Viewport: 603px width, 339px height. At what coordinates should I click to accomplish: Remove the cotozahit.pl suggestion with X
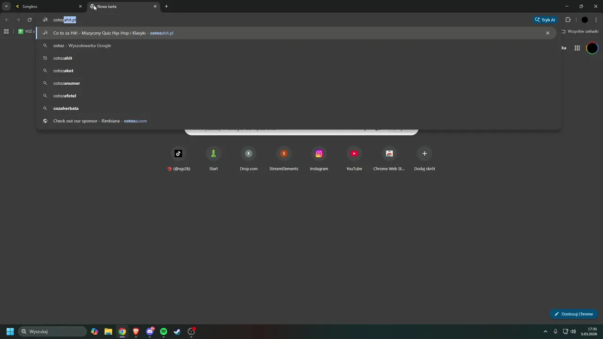547,33
